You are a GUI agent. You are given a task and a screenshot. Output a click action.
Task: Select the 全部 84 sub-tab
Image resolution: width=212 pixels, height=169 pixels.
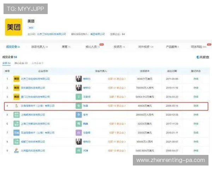(x=6, y=63)
